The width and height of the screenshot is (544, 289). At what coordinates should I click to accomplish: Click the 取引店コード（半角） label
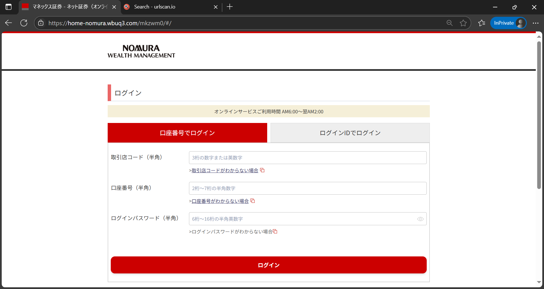point(138,157)
